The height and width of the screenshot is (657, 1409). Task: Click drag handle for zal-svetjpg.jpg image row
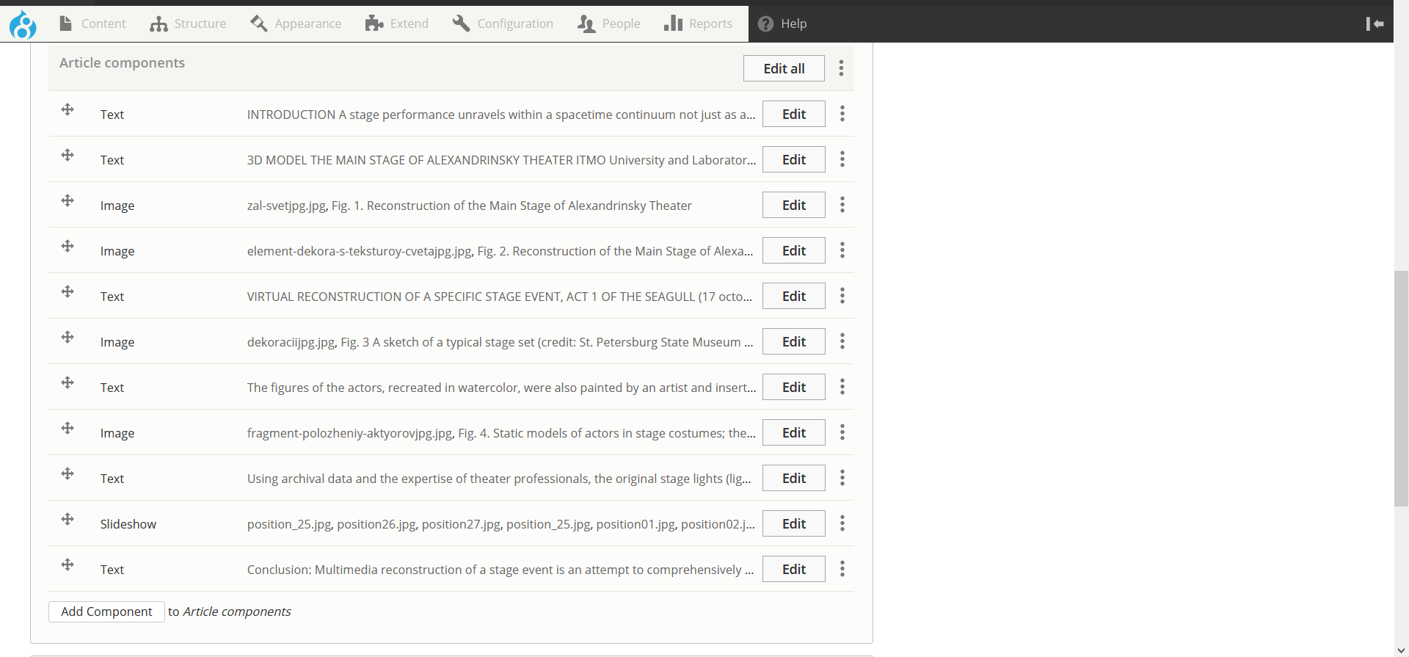point(68,201)
